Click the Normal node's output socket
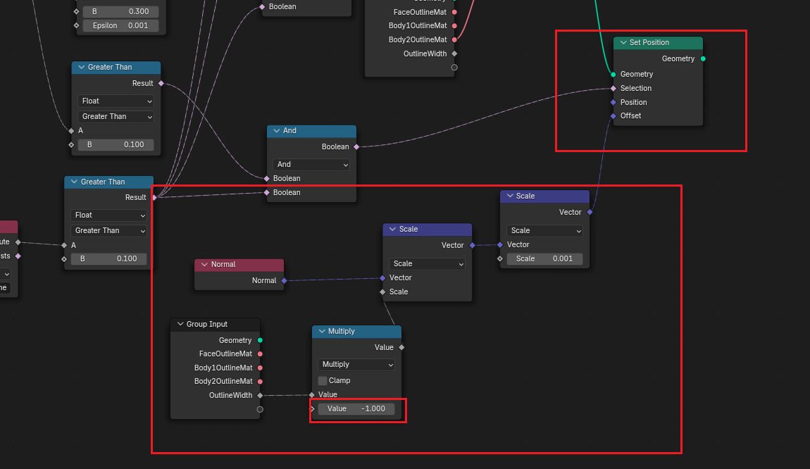The width and height of the screenshot is (810, 469). [284, 280]
